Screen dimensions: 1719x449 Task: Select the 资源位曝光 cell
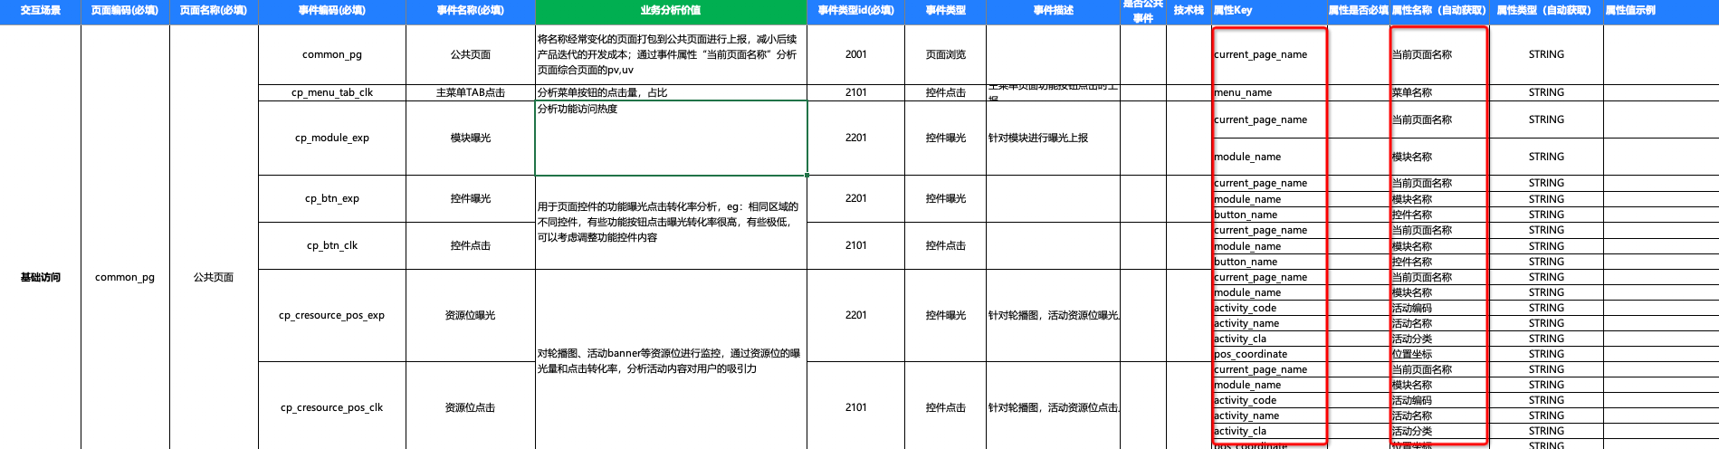tap(471, 315)
